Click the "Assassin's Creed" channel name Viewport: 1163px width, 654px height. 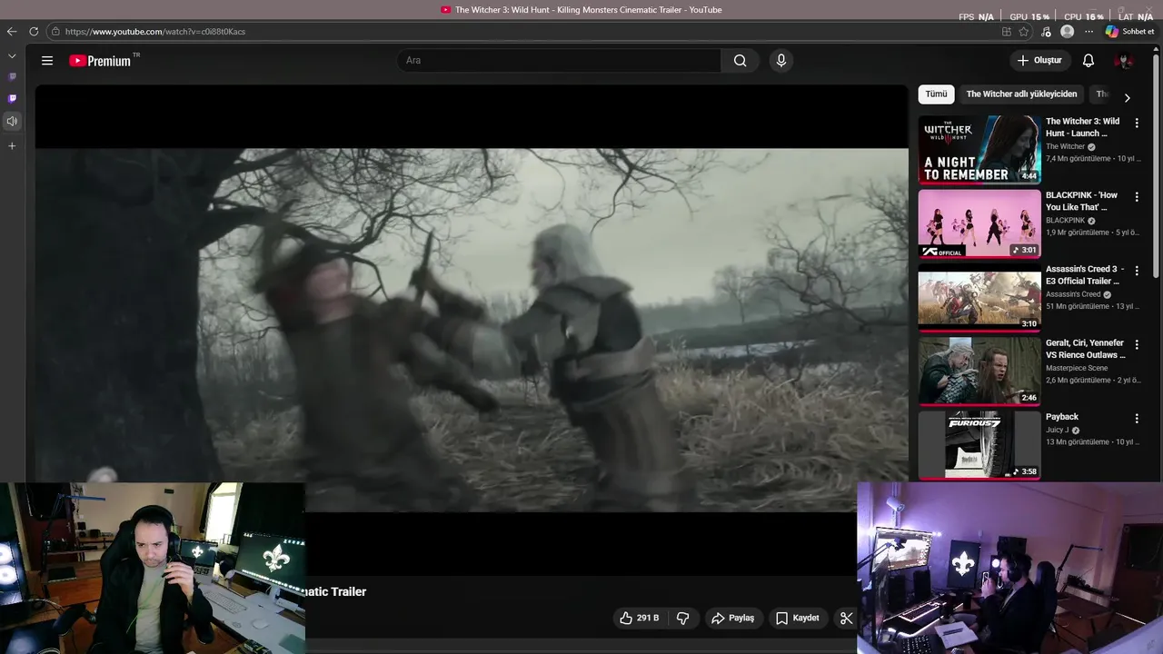[x=1073, y=294]
